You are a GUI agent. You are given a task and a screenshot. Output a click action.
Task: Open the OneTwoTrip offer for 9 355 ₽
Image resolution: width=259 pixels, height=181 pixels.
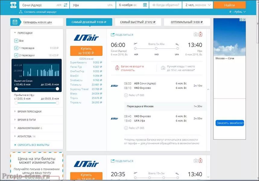coord(86,71)
